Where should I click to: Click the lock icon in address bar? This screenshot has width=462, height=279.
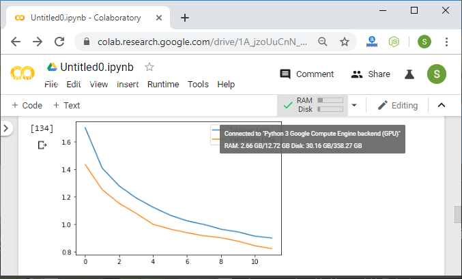click(87, 42)
